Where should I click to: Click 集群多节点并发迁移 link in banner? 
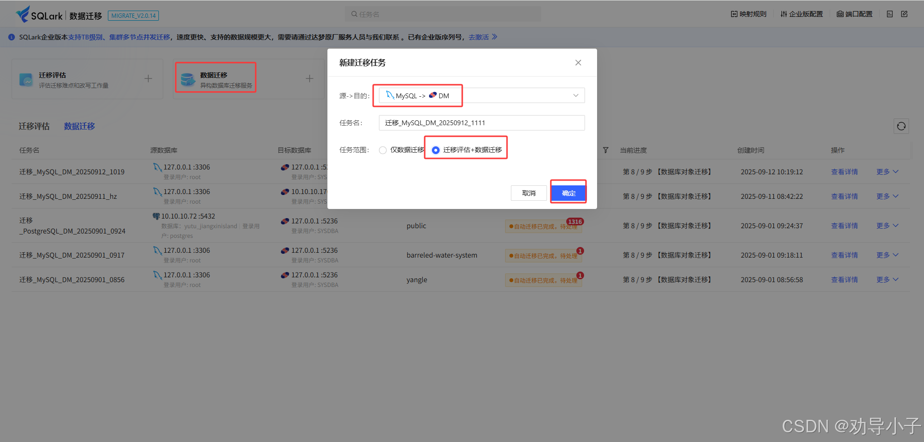click(x=140, y=37)
